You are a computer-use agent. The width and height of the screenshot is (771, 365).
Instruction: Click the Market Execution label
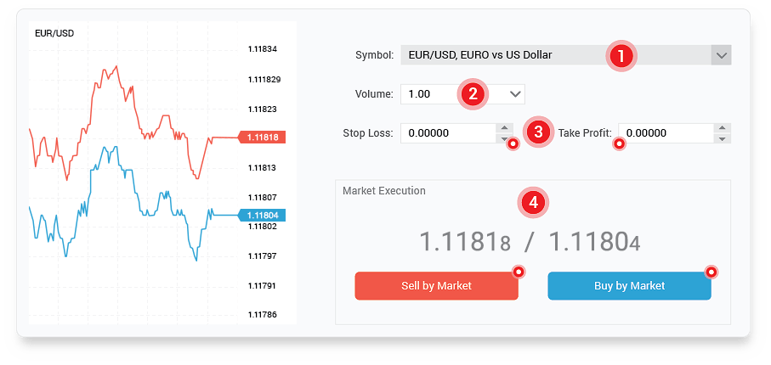click(384, 191)
